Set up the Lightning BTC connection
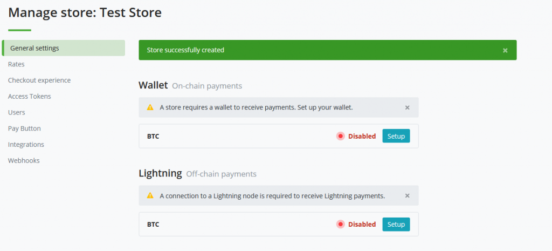This screenshot has height=251, width=552. 396,224
